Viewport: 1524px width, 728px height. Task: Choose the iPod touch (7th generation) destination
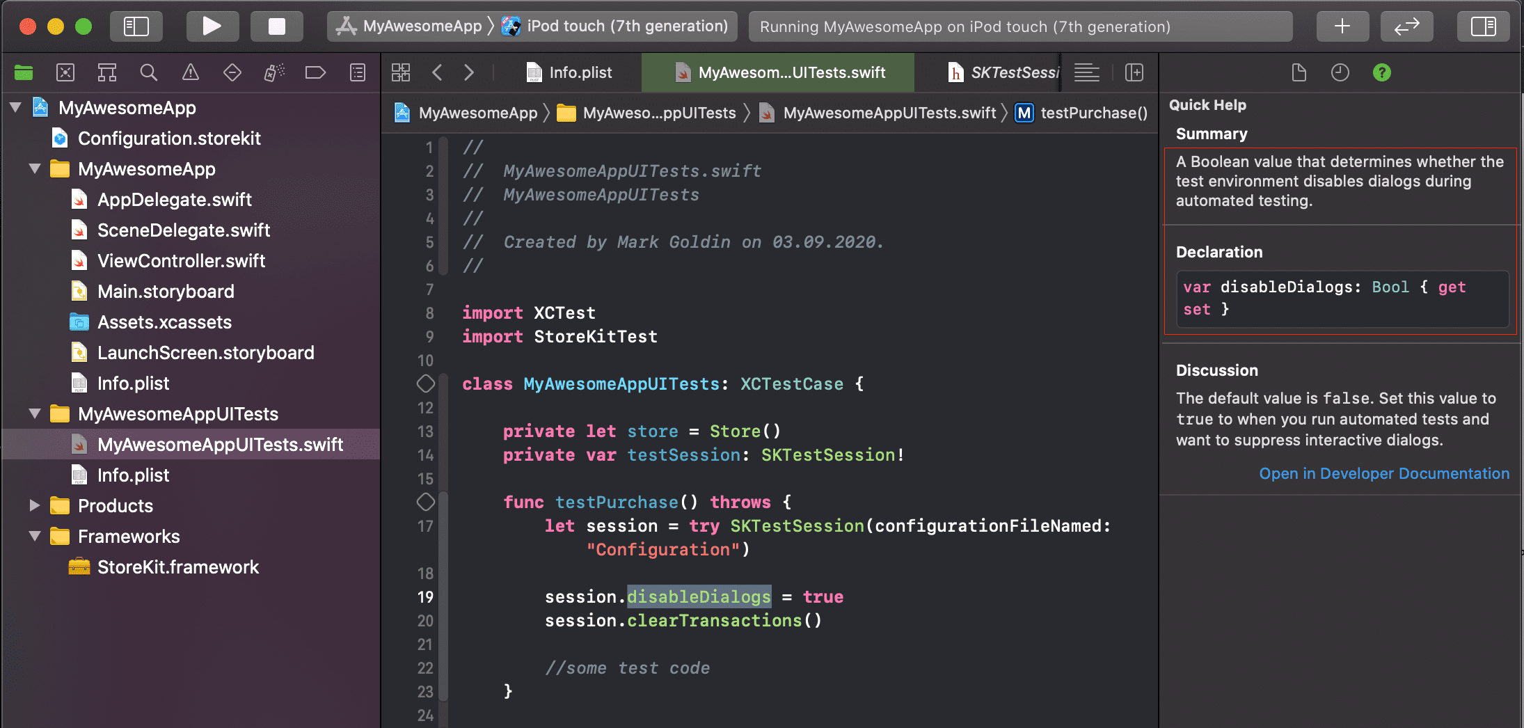click(x=614, y=26)
